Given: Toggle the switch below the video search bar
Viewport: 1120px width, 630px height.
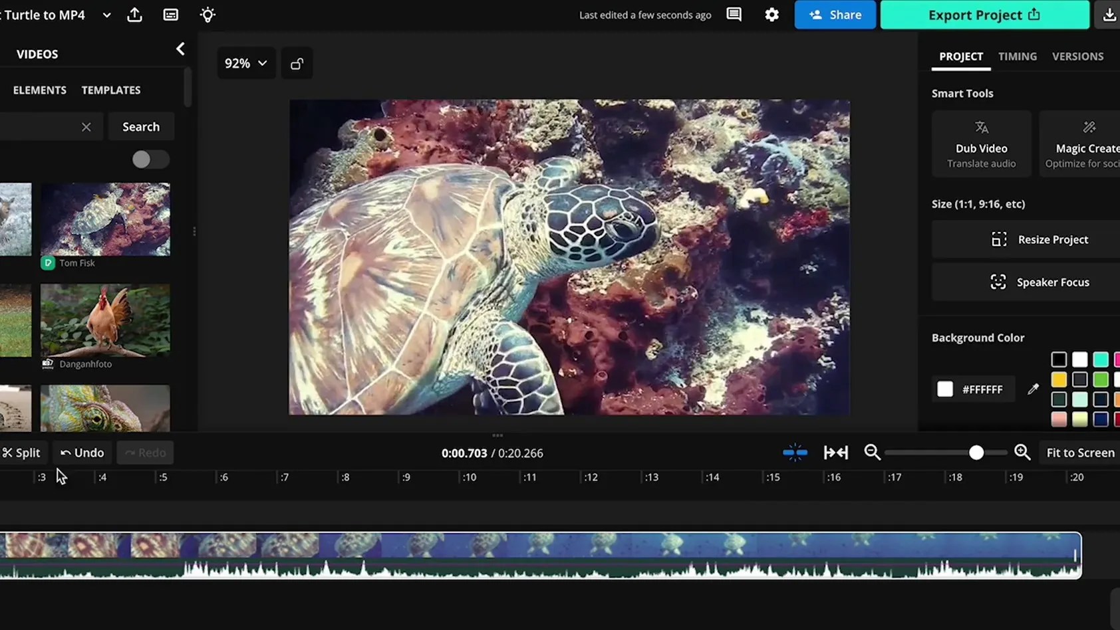Looking at the screenshot, I should pos(150,159).
